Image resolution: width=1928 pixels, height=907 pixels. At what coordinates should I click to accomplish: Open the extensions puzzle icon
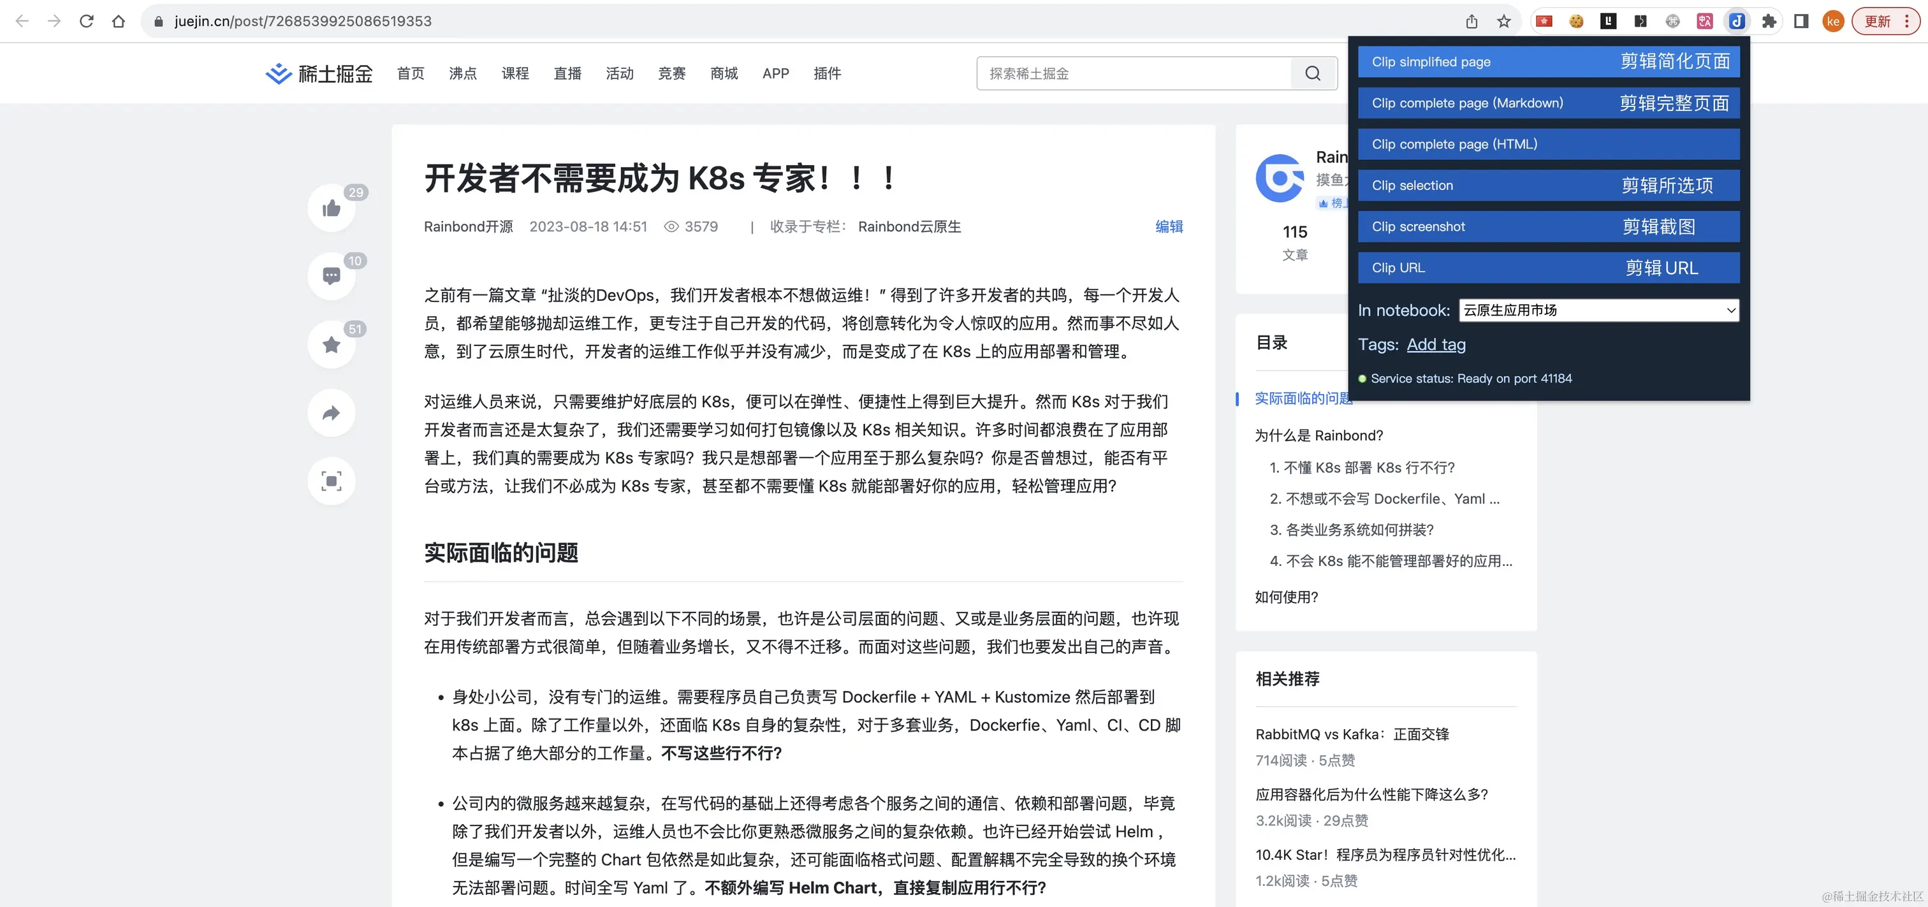(1769, 21)
